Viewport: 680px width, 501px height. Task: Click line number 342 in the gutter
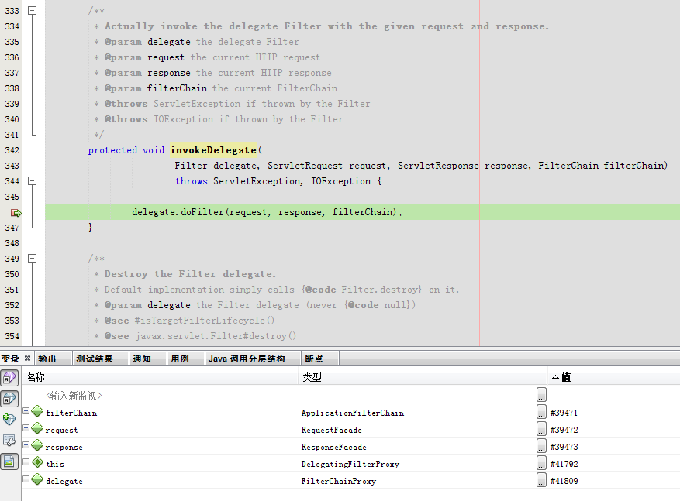tap(12, 150)
